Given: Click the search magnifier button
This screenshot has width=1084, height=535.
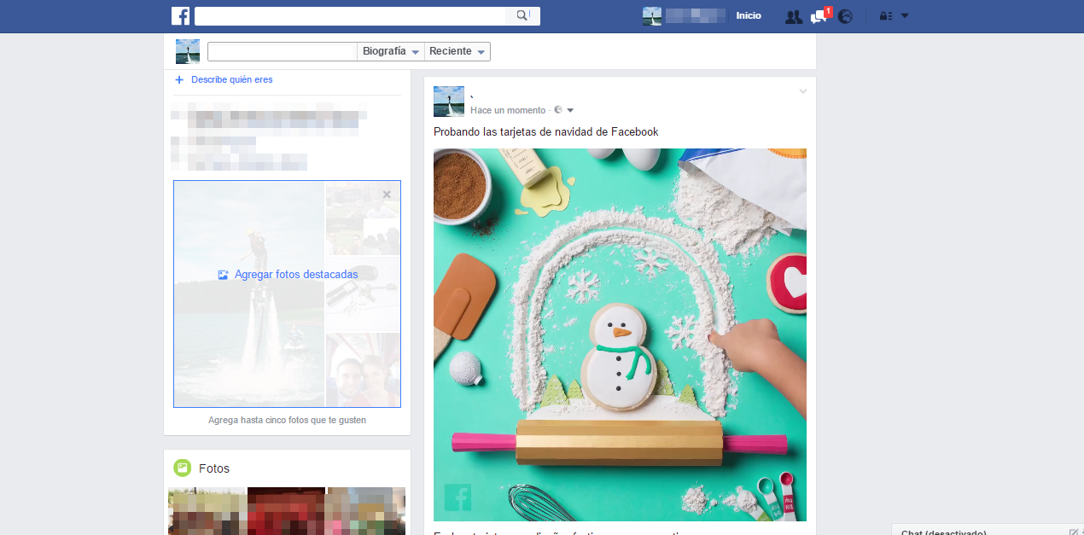Looking at the screenshot, I should tap(522, 16).
